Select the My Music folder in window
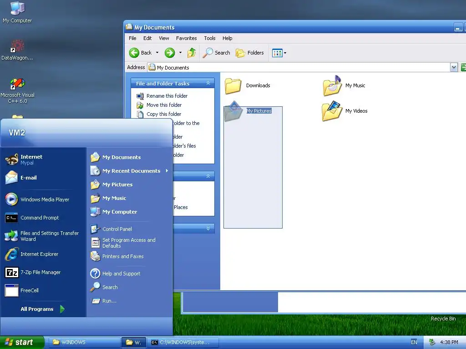 tap(344, 85)
